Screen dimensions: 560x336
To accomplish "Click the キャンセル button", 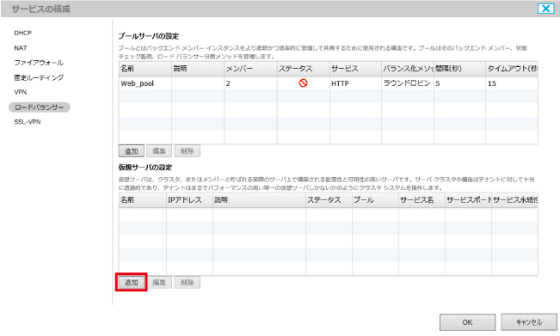I will (x=529, y=322).
